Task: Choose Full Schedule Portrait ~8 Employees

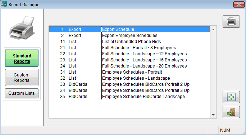Action: 129,48
